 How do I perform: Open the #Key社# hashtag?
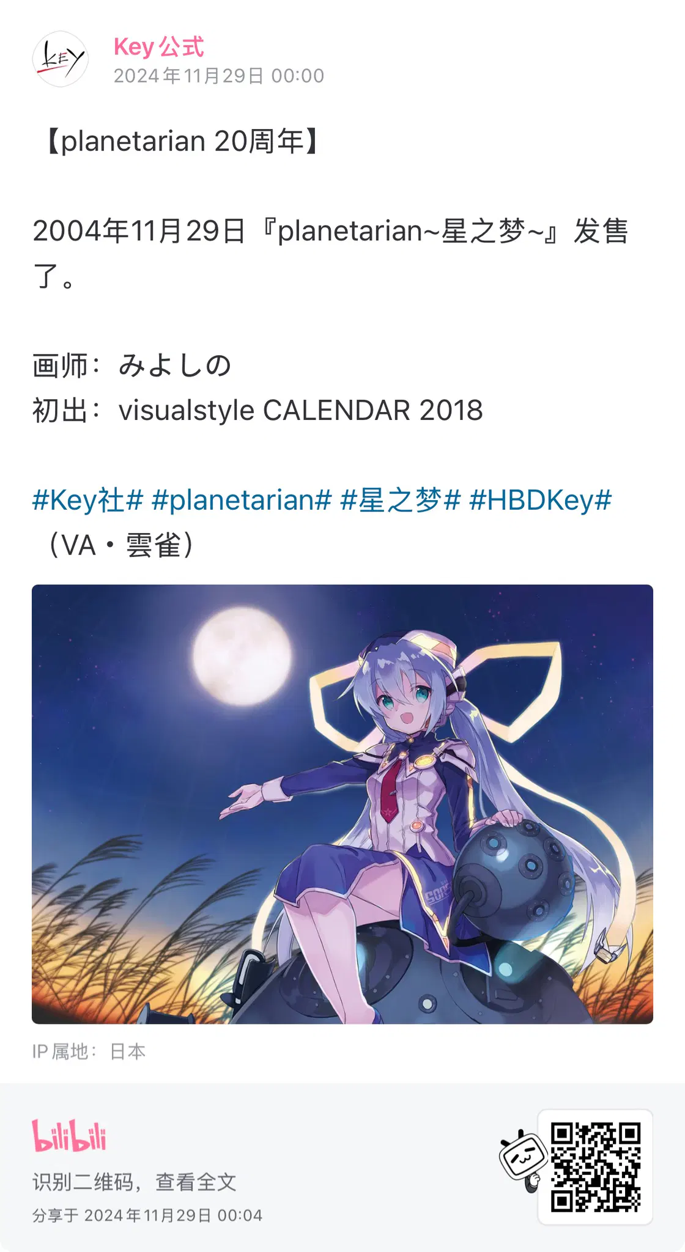(x=87, y=500)
